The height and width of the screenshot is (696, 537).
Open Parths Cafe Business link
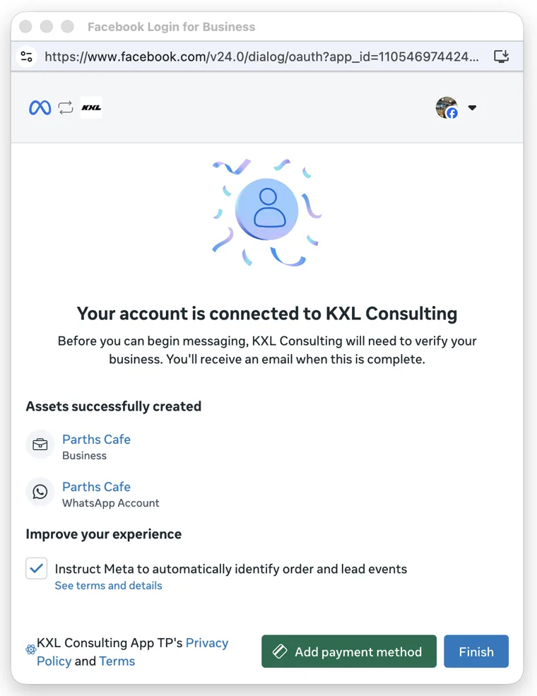(x=96, y=439)
